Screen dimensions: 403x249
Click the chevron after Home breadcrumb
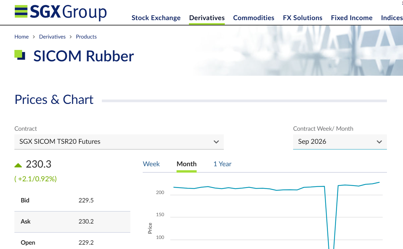pyautogui.click(x=34, y=37)
